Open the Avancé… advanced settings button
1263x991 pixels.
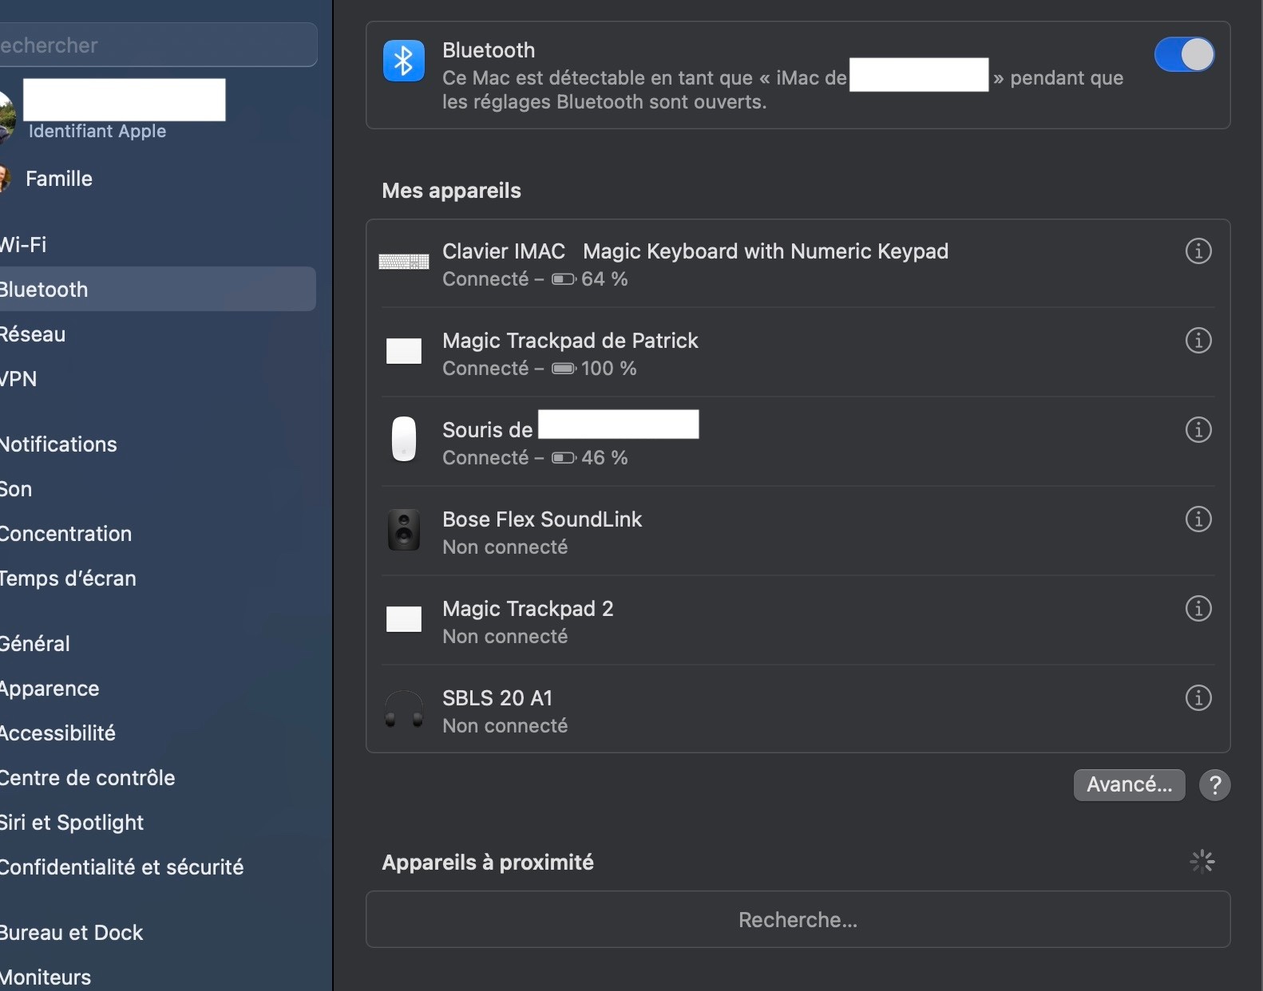(x=1129, y=785)
